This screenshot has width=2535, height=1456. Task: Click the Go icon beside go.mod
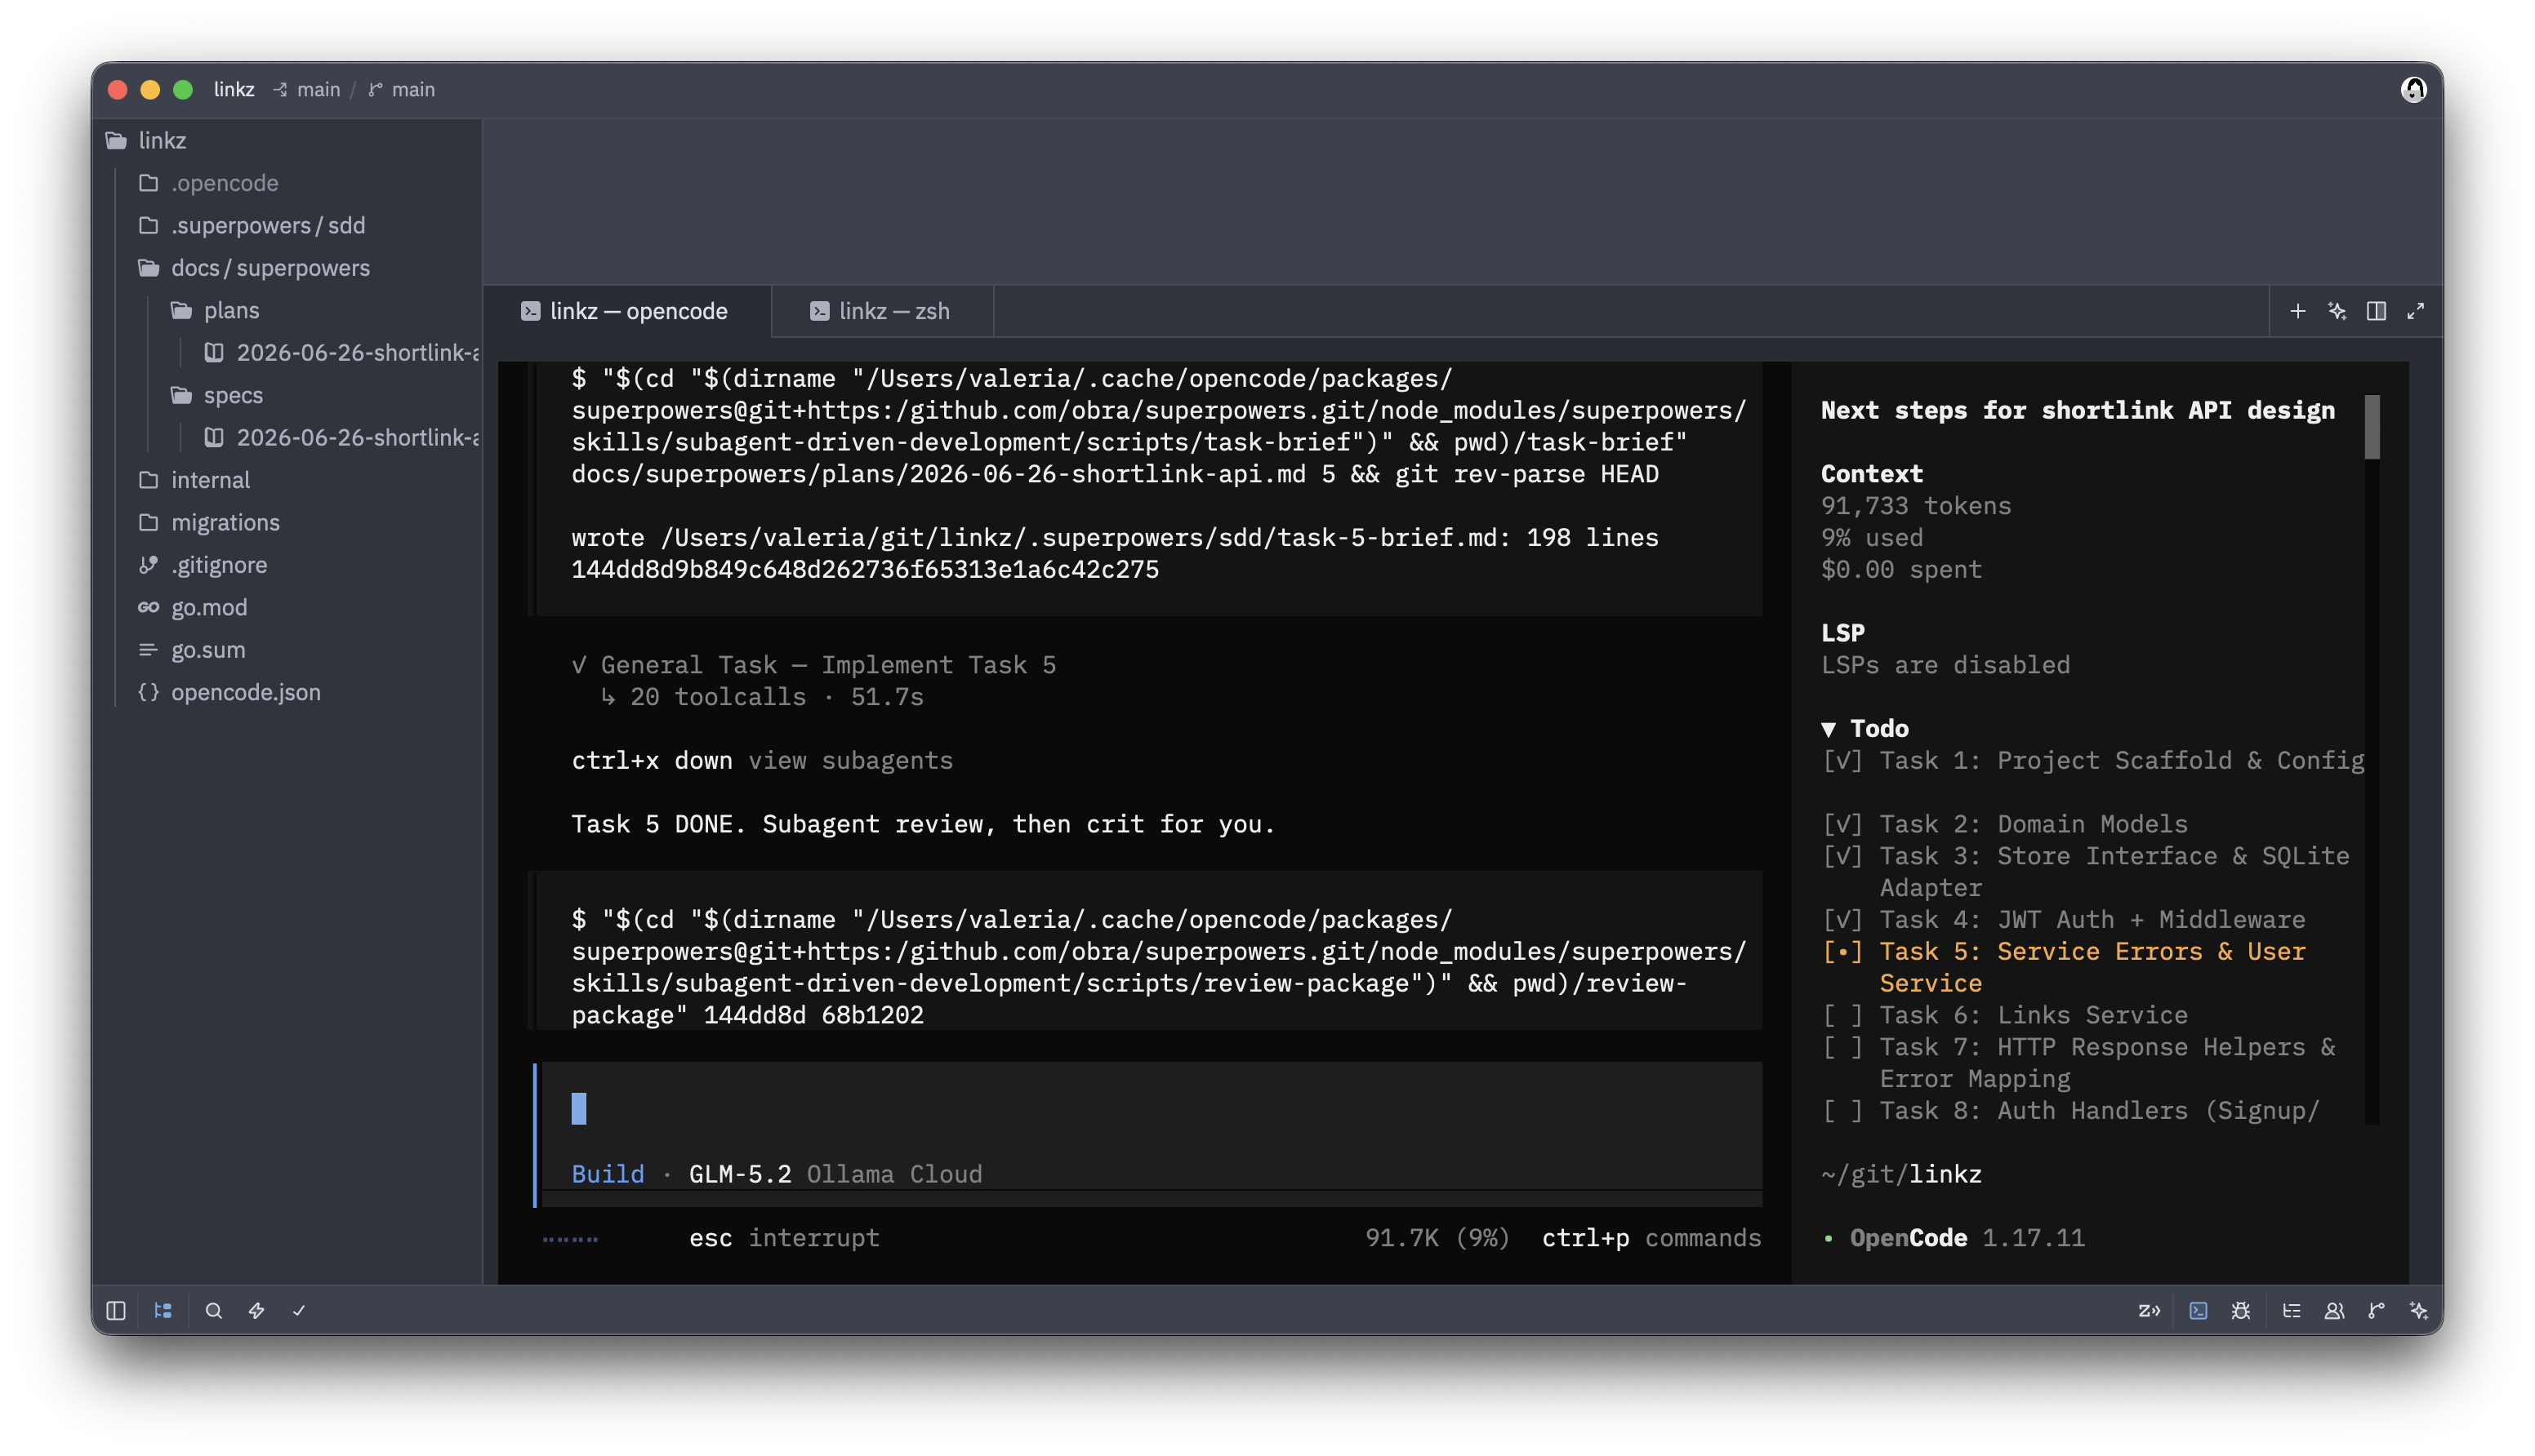148,607
